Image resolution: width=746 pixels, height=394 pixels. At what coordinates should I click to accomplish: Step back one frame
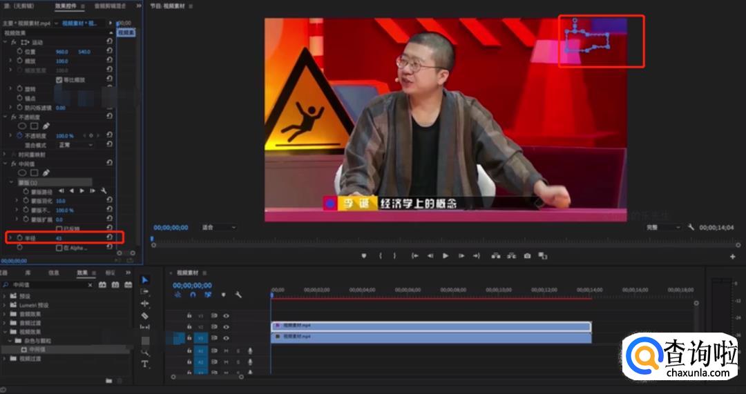[430, 256]
